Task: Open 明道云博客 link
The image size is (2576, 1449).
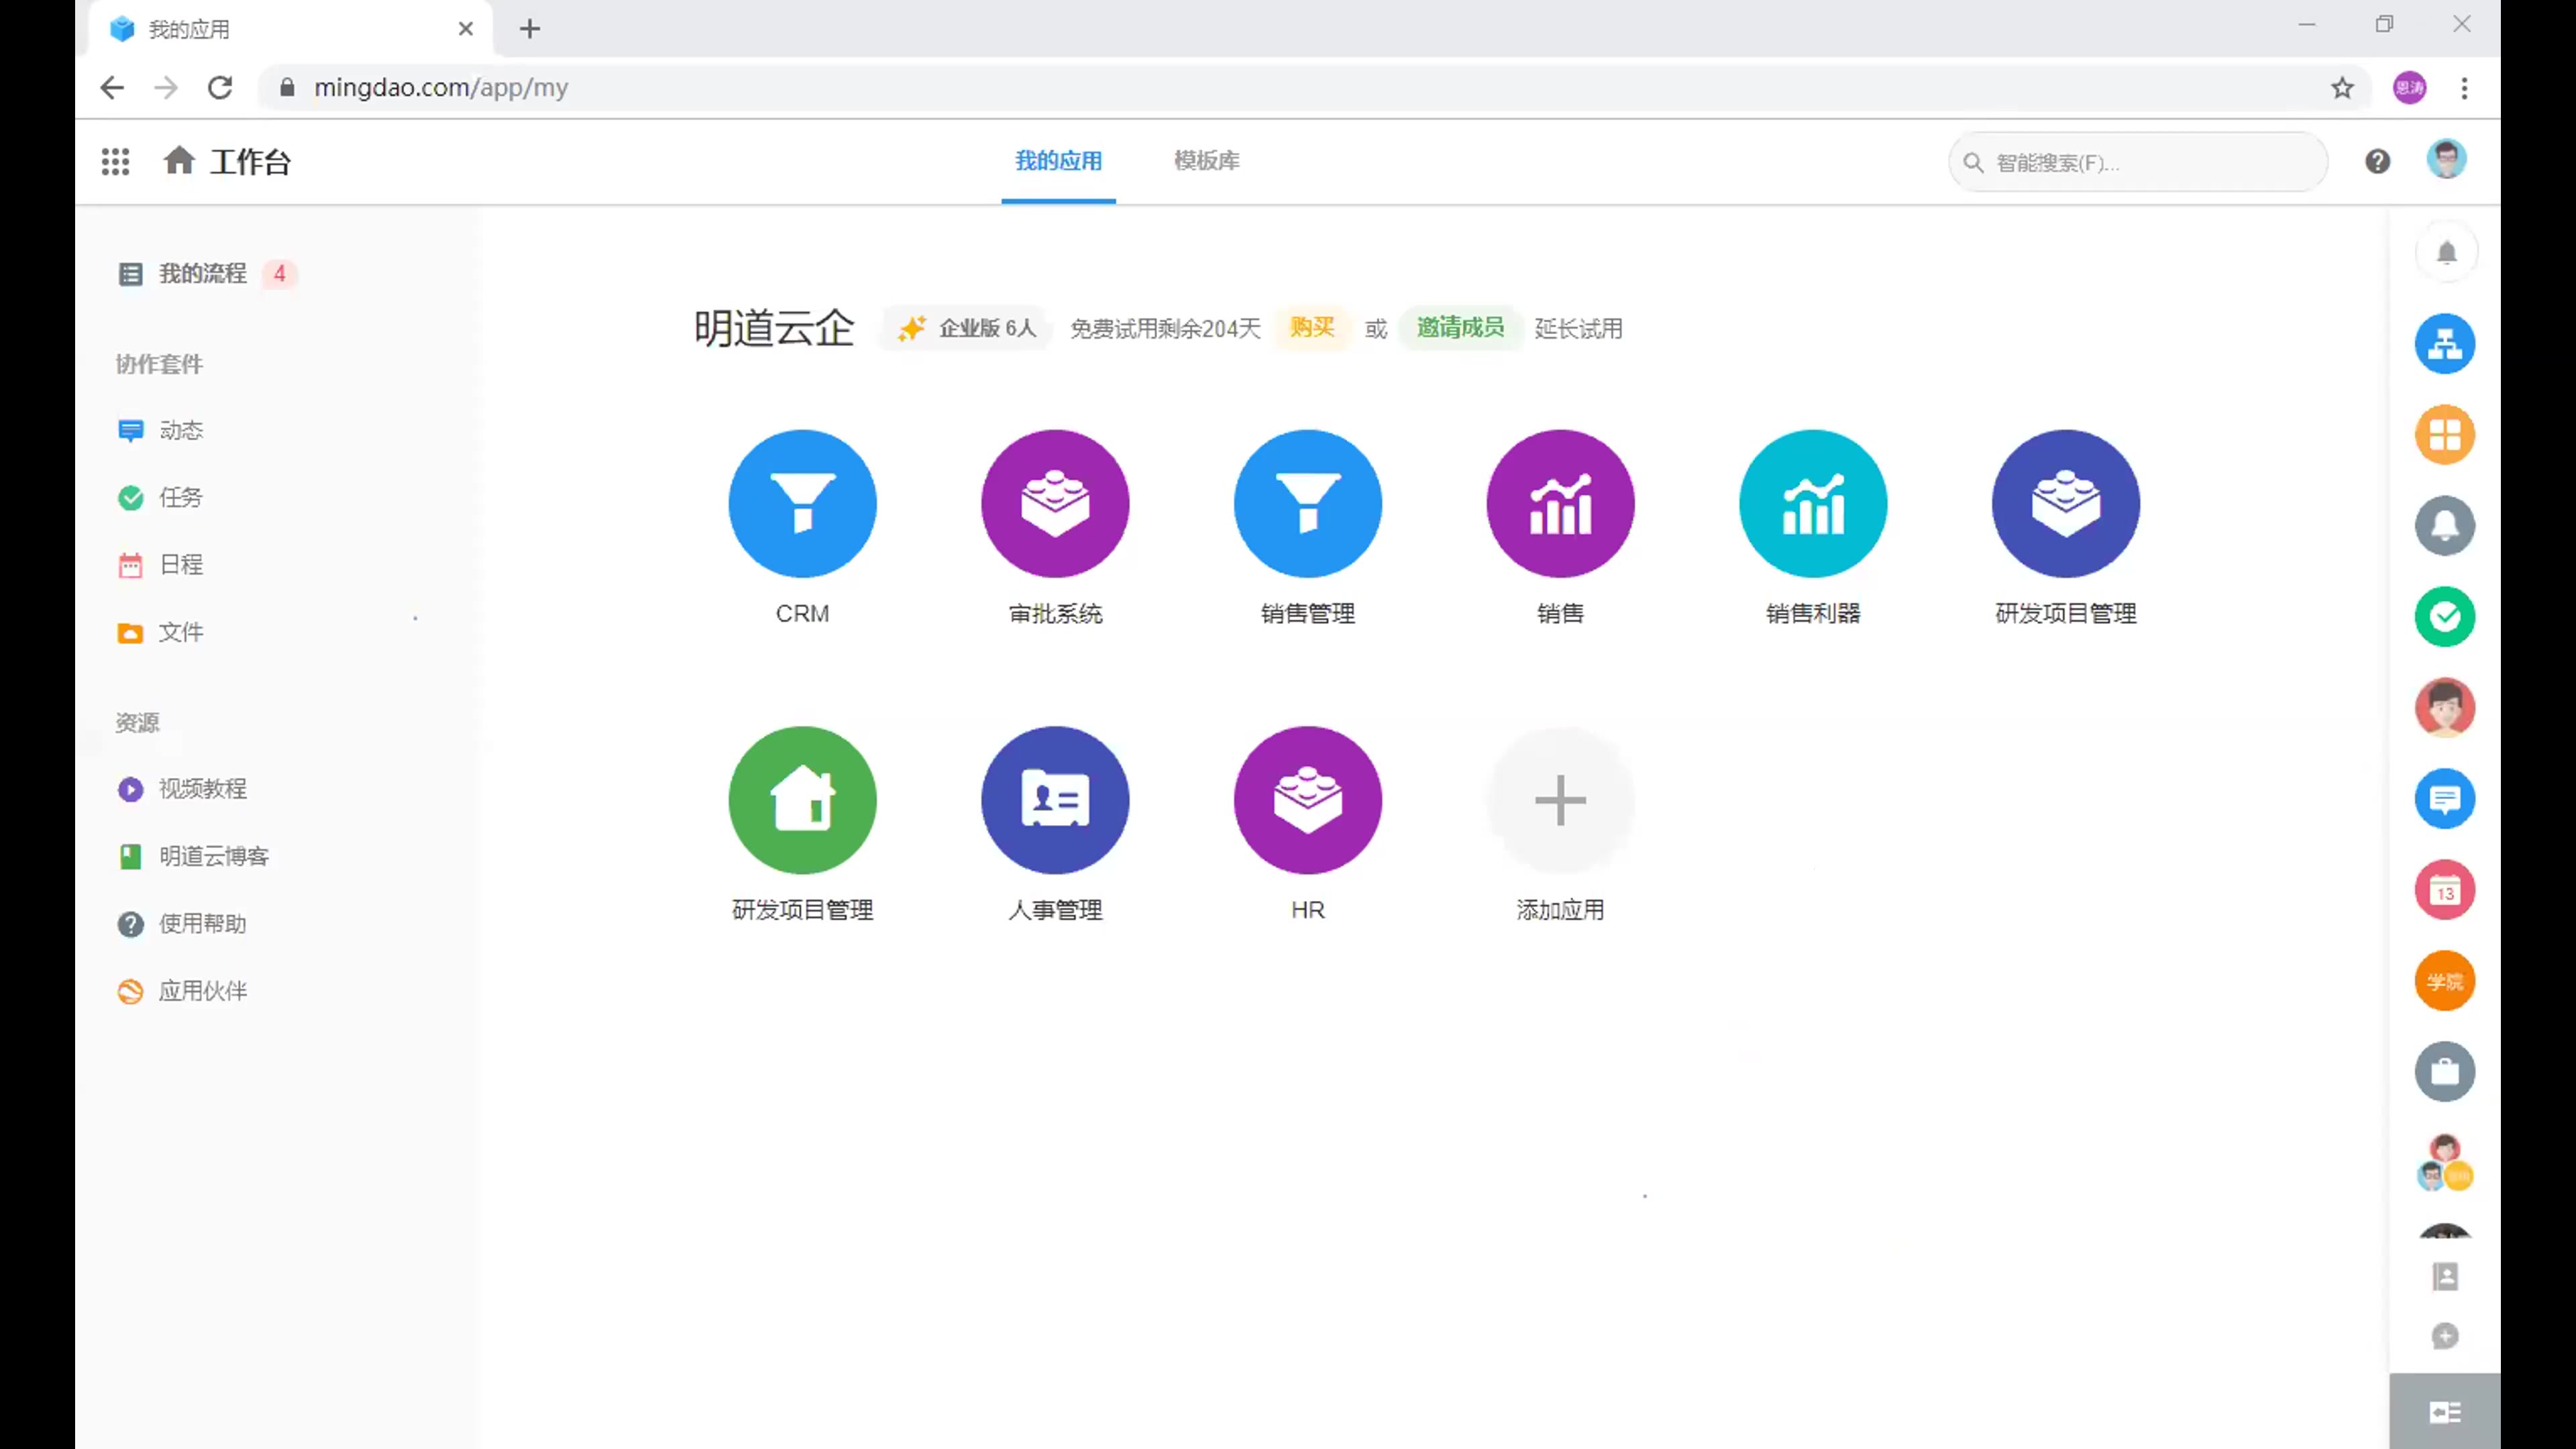Action: 193,856
